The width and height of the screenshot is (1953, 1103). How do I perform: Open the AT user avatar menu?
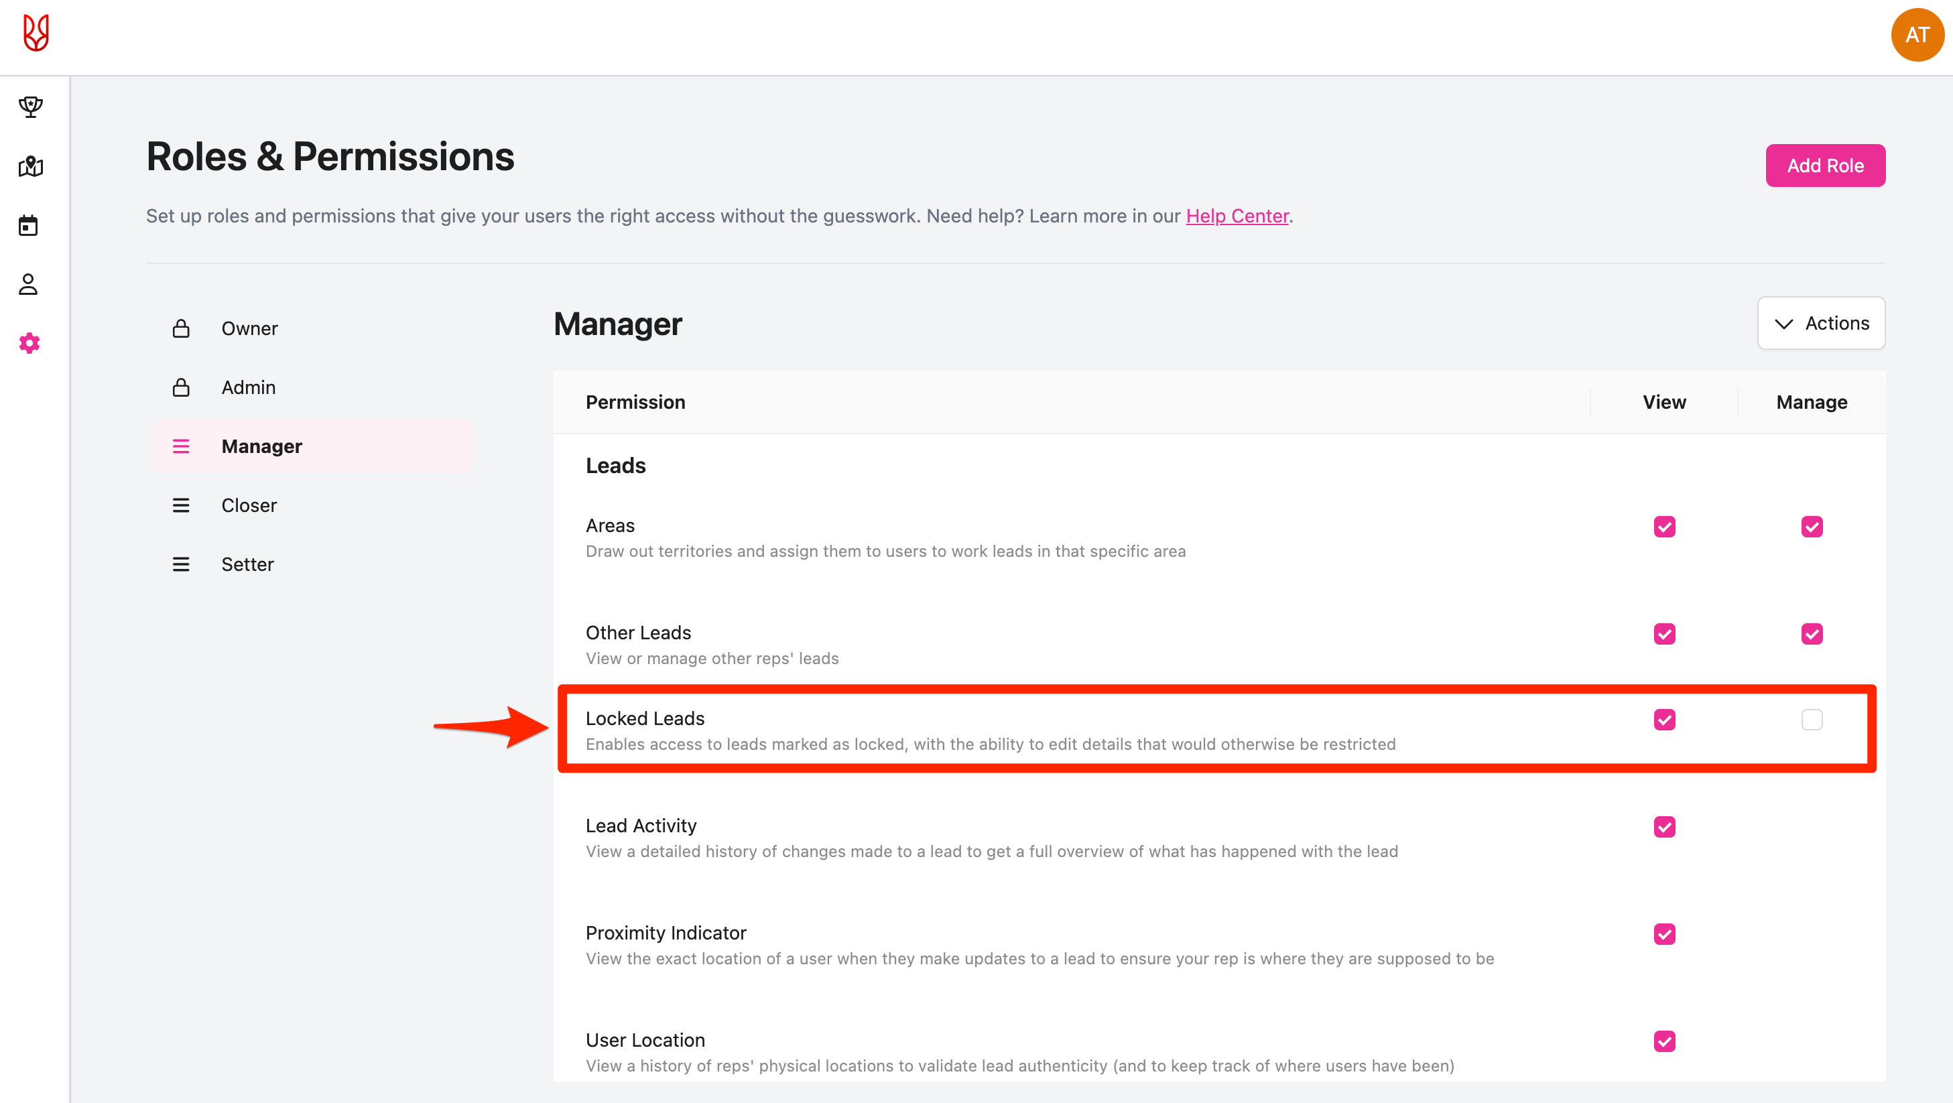pos(1917,35)
